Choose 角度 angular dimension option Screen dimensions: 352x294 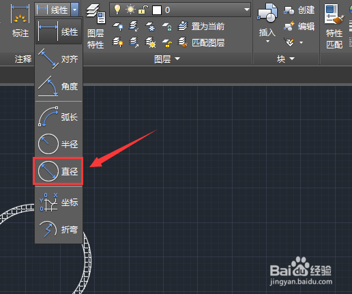click(59, 86)
